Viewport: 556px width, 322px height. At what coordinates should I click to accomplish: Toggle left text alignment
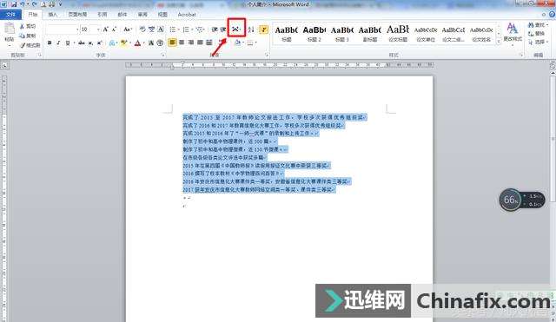click(172, 43)
